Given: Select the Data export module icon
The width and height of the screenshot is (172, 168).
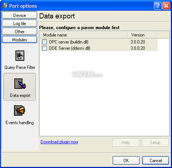Looking at the screenshot, I should coord(20,84).
